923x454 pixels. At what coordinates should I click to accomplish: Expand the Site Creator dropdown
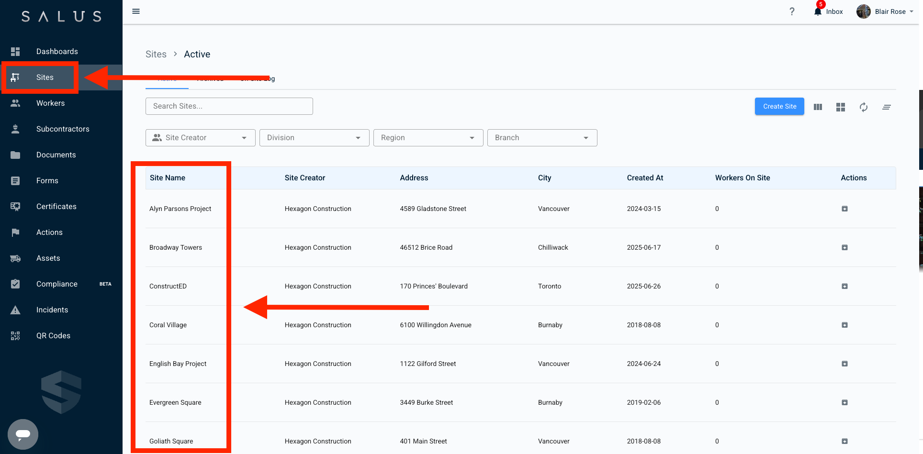tap(200, 138)
